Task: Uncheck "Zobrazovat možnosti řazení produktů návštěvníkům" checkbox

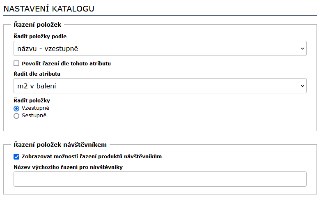Action: tap(16, 156)
